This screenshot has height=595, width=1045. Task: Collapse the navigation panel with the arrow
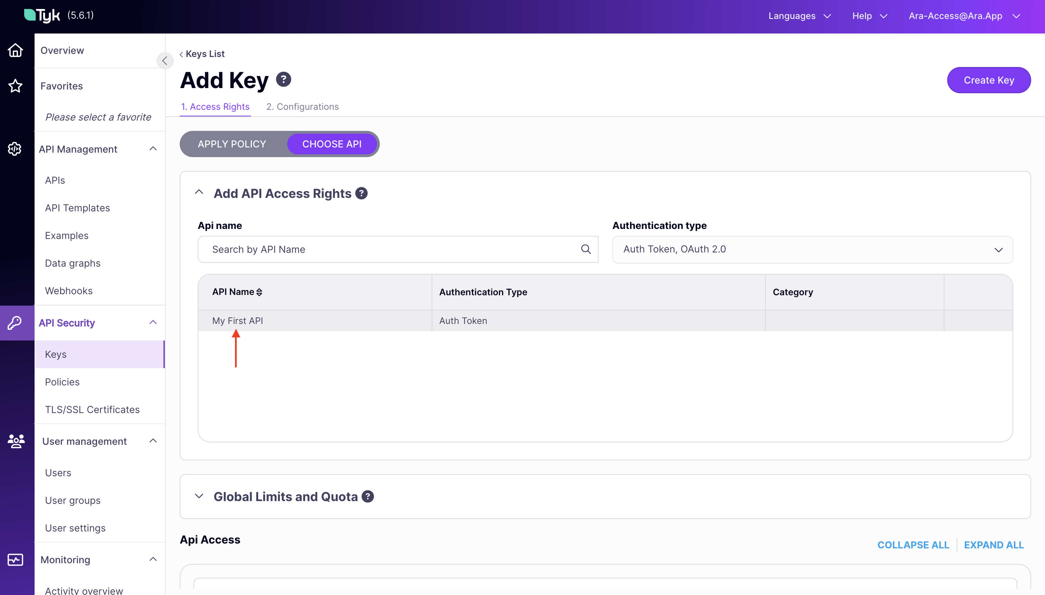point(165,60)
